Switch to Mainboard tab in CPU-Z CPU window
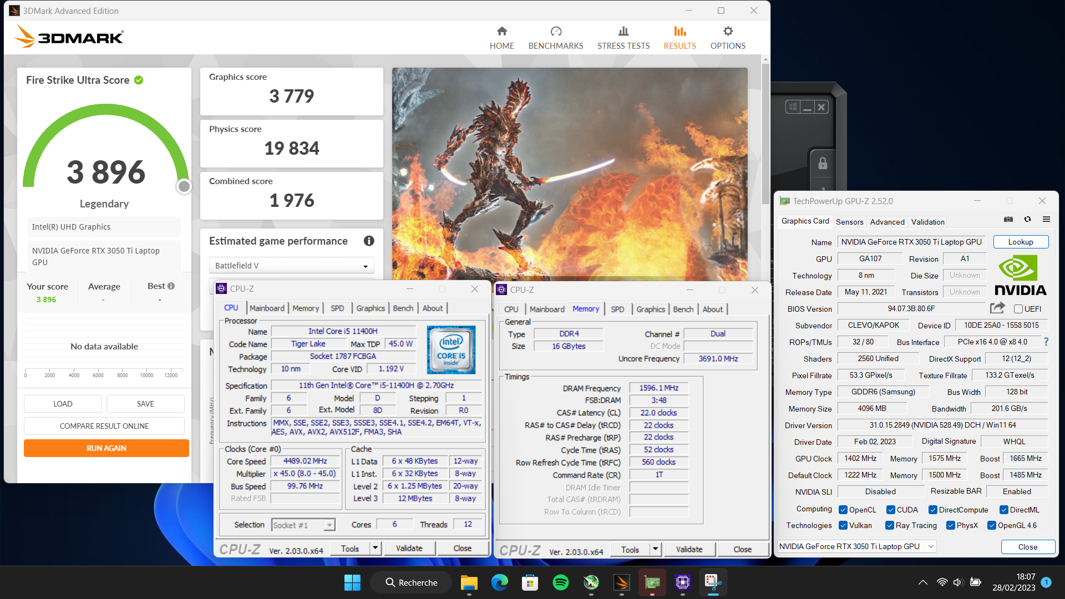The height and width of the screenshot is (599, 1065). 267,308
